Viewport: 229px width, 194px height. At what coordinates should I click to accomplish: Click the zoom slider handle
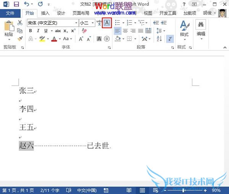point(184,190)
